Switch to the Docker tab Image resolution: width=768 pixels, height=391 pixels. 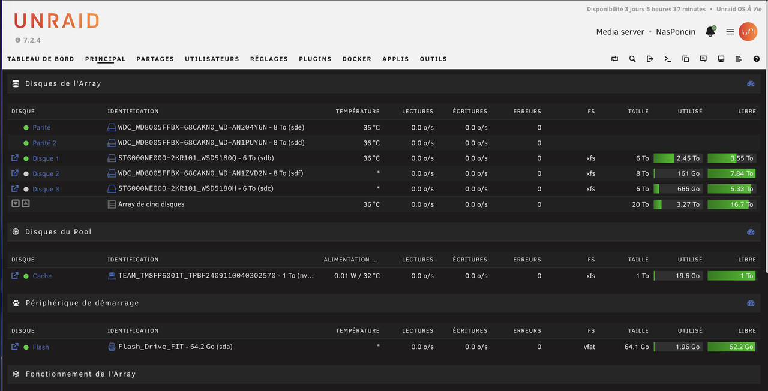pyautogui.click(x=357, y=59)
